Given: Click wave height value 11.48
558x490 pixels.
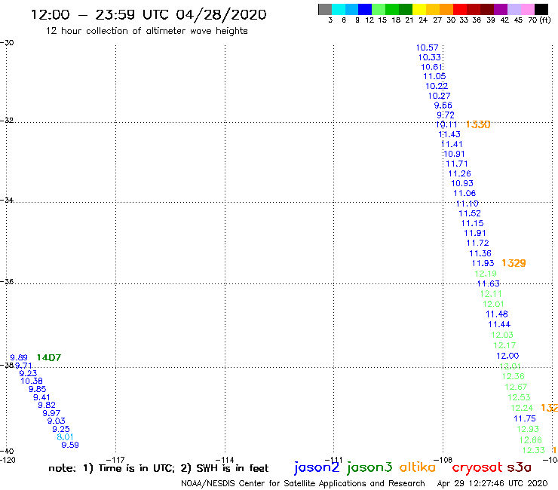Looking at the screenshot, I should [x=497, y=314].
